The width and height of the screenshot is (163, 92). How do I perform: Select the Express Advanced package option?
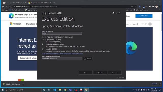pyautogui.click(x=43, y=44)
